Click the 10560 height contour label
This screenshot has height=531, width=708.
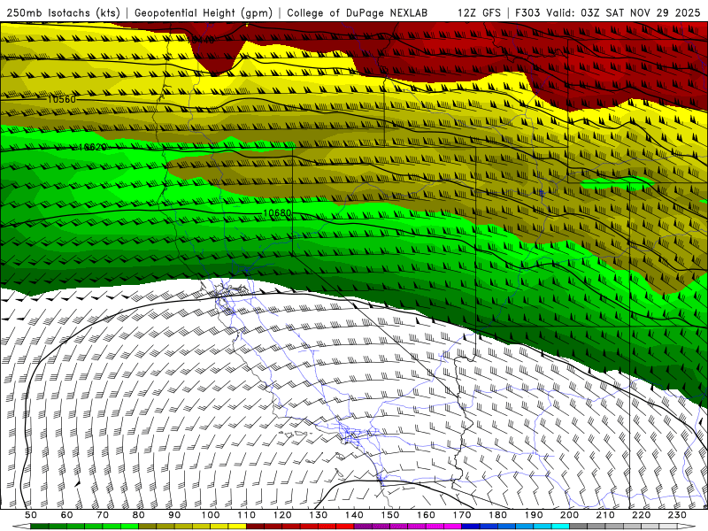[x=61, y=99]
